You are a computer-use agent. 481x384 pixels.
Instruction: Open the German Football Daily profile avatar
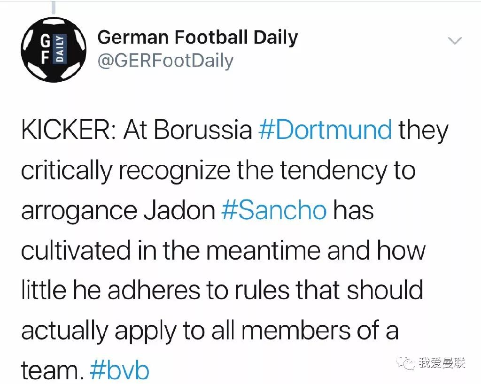click(x=54, y=50)
